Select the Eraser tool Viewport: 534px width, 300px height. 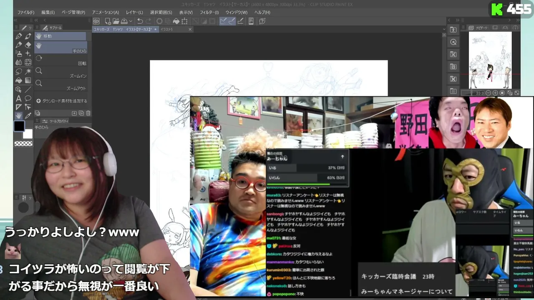(x=28, y=45)
